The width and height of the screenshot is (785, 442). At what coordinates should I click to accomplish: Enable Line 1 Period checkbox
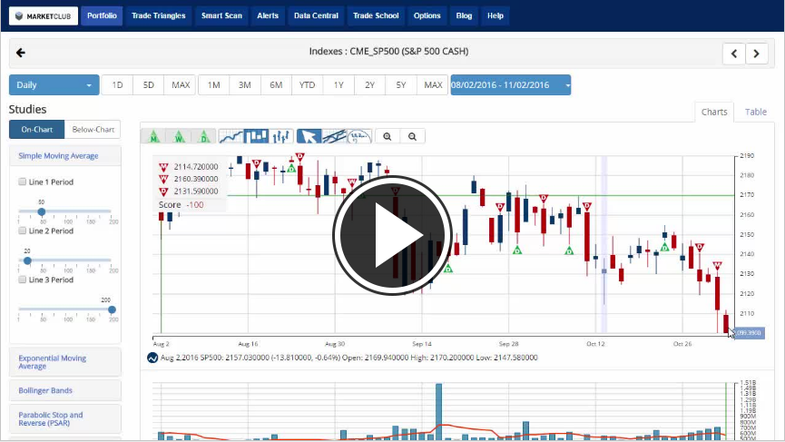(x=22, y=182)
